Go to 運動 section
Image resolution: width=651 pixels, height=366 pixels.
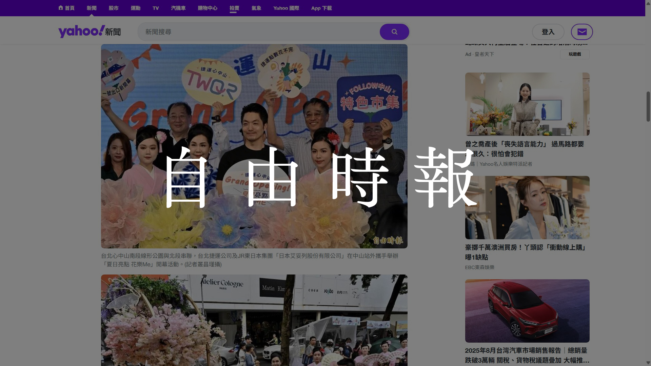coord(136,8)
